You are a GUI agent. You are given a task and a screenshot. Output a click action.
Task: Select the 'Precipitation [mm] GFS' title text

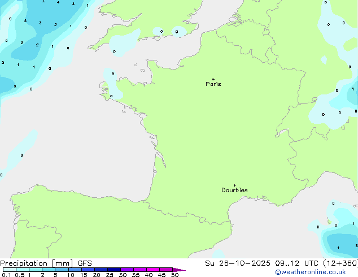coord(46,263)
